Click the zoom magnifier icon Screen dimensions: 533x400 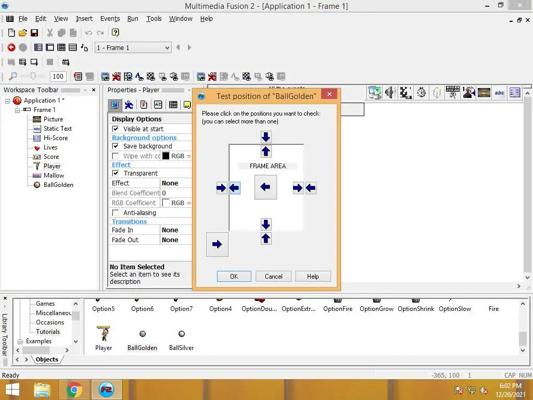pyautogui.click(x=12, y=76)
